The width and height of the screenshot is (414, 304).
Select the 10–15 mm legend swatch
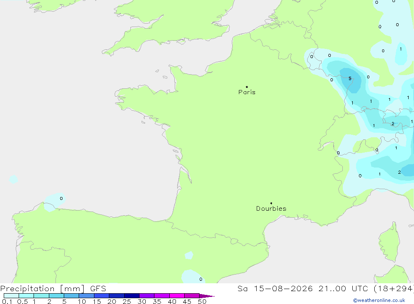[x=87, y=296]
